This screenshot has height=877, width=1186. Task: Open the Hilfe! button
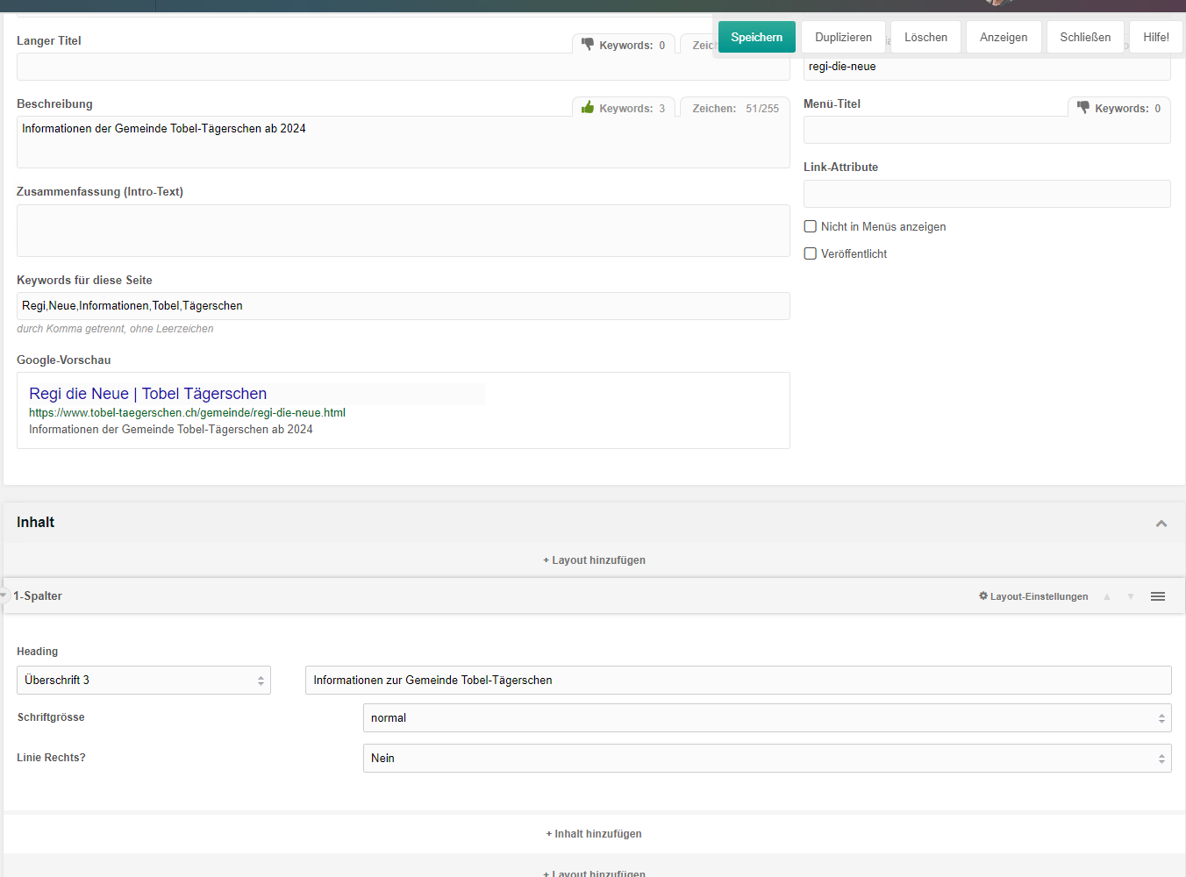(1156, 37)
